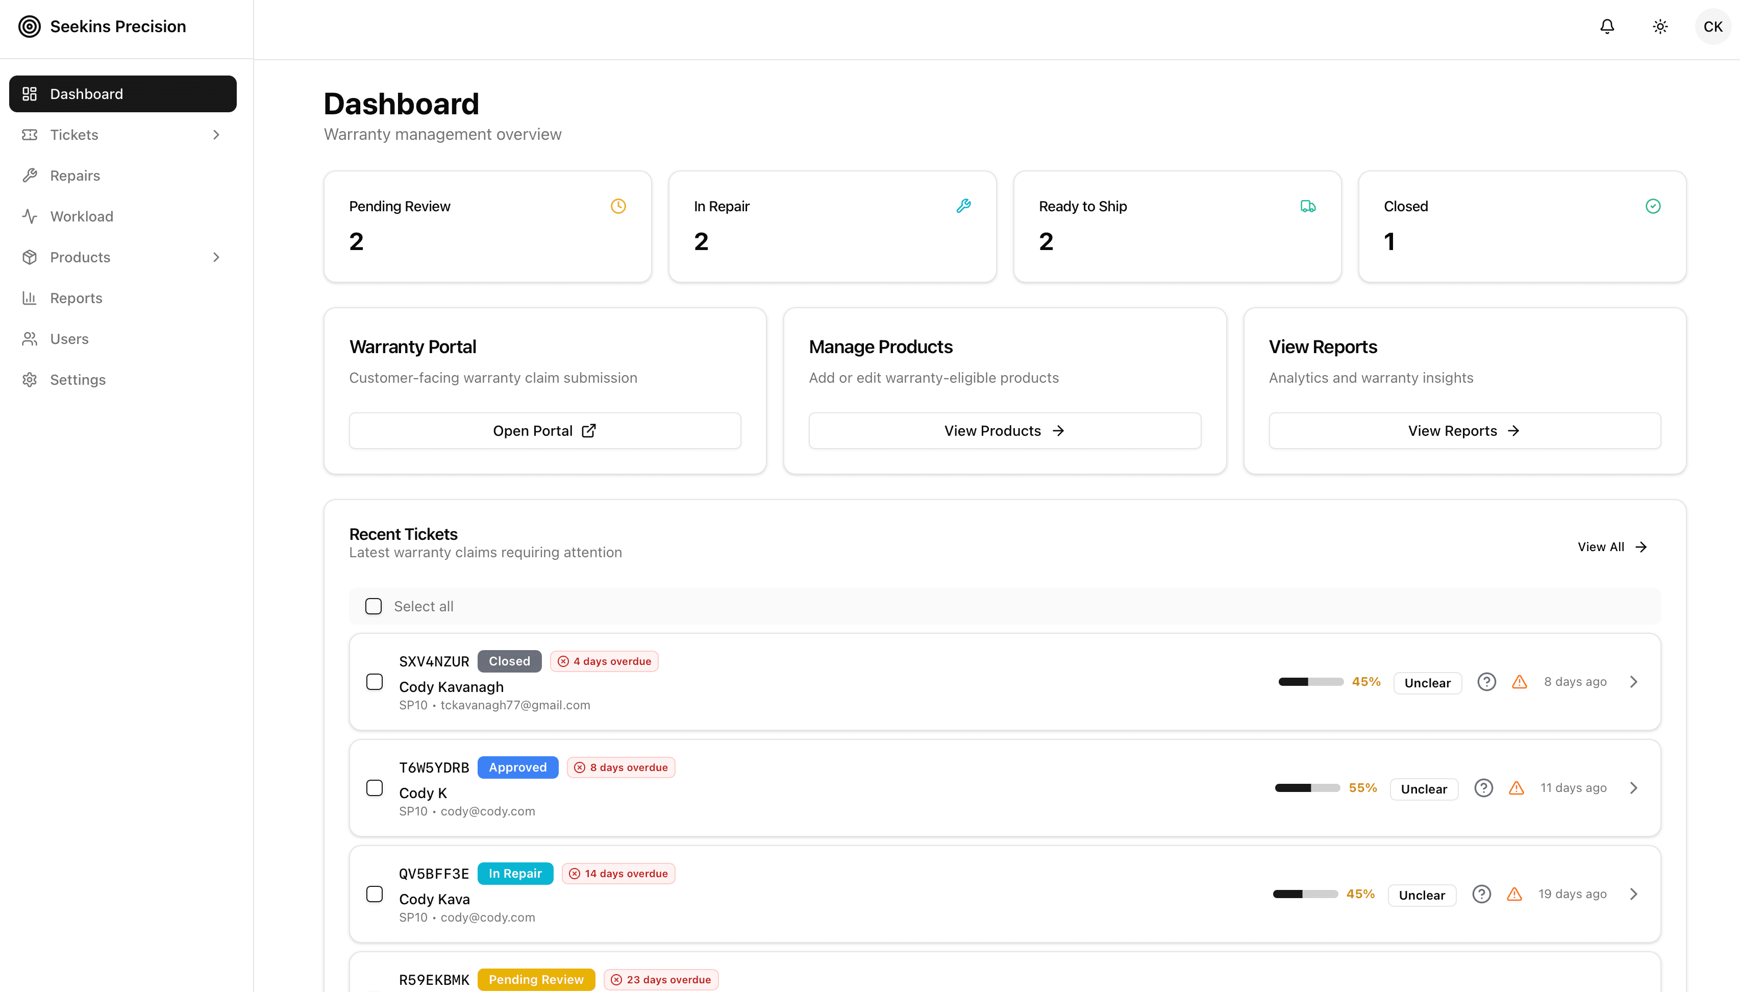The width and height of the screenshot is (1740, 992).
Task: Open Tickets in the sidebar
Action: click(x=122, y=135)
